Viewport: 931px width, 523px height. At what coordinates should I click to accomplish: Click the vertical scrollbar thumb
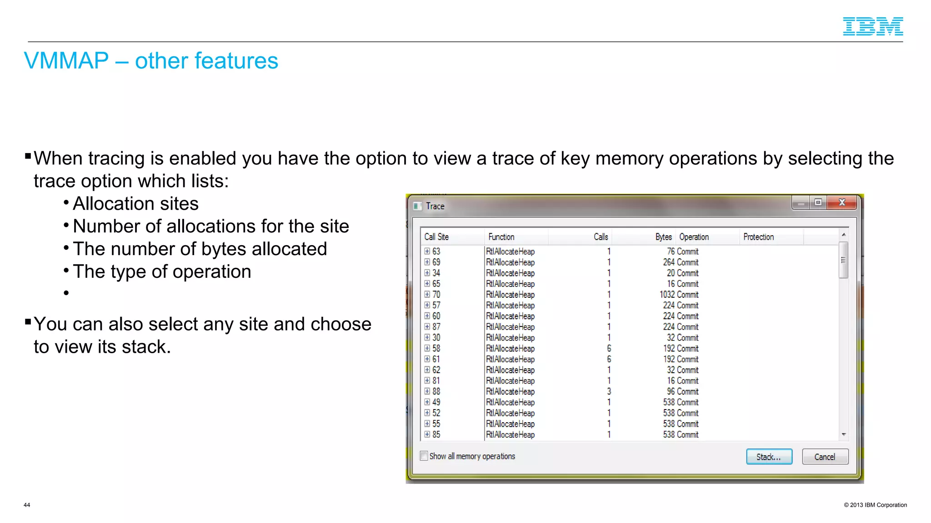[x=844, y=260]
